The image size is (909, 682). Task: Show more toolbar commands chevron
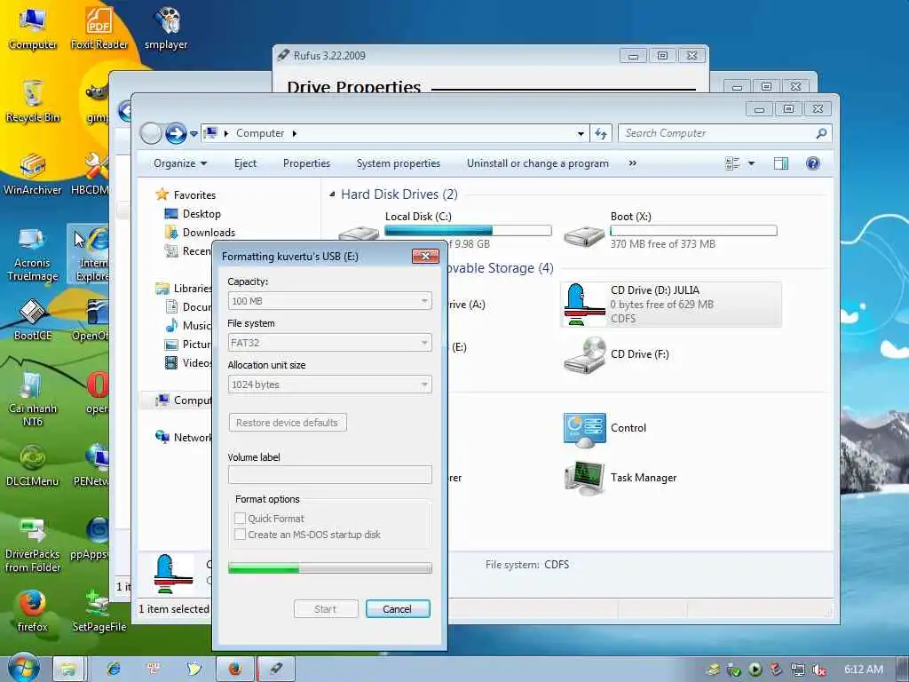point(632,163)
